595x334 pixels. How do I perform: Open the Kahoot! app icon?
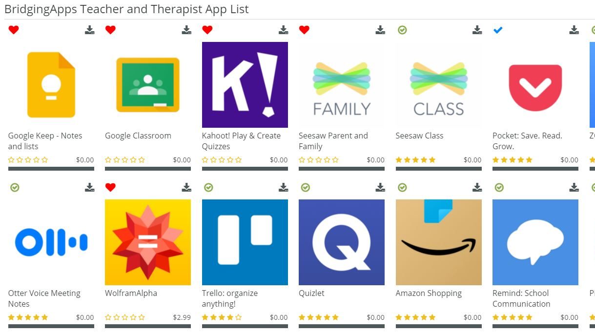[245, 85]
